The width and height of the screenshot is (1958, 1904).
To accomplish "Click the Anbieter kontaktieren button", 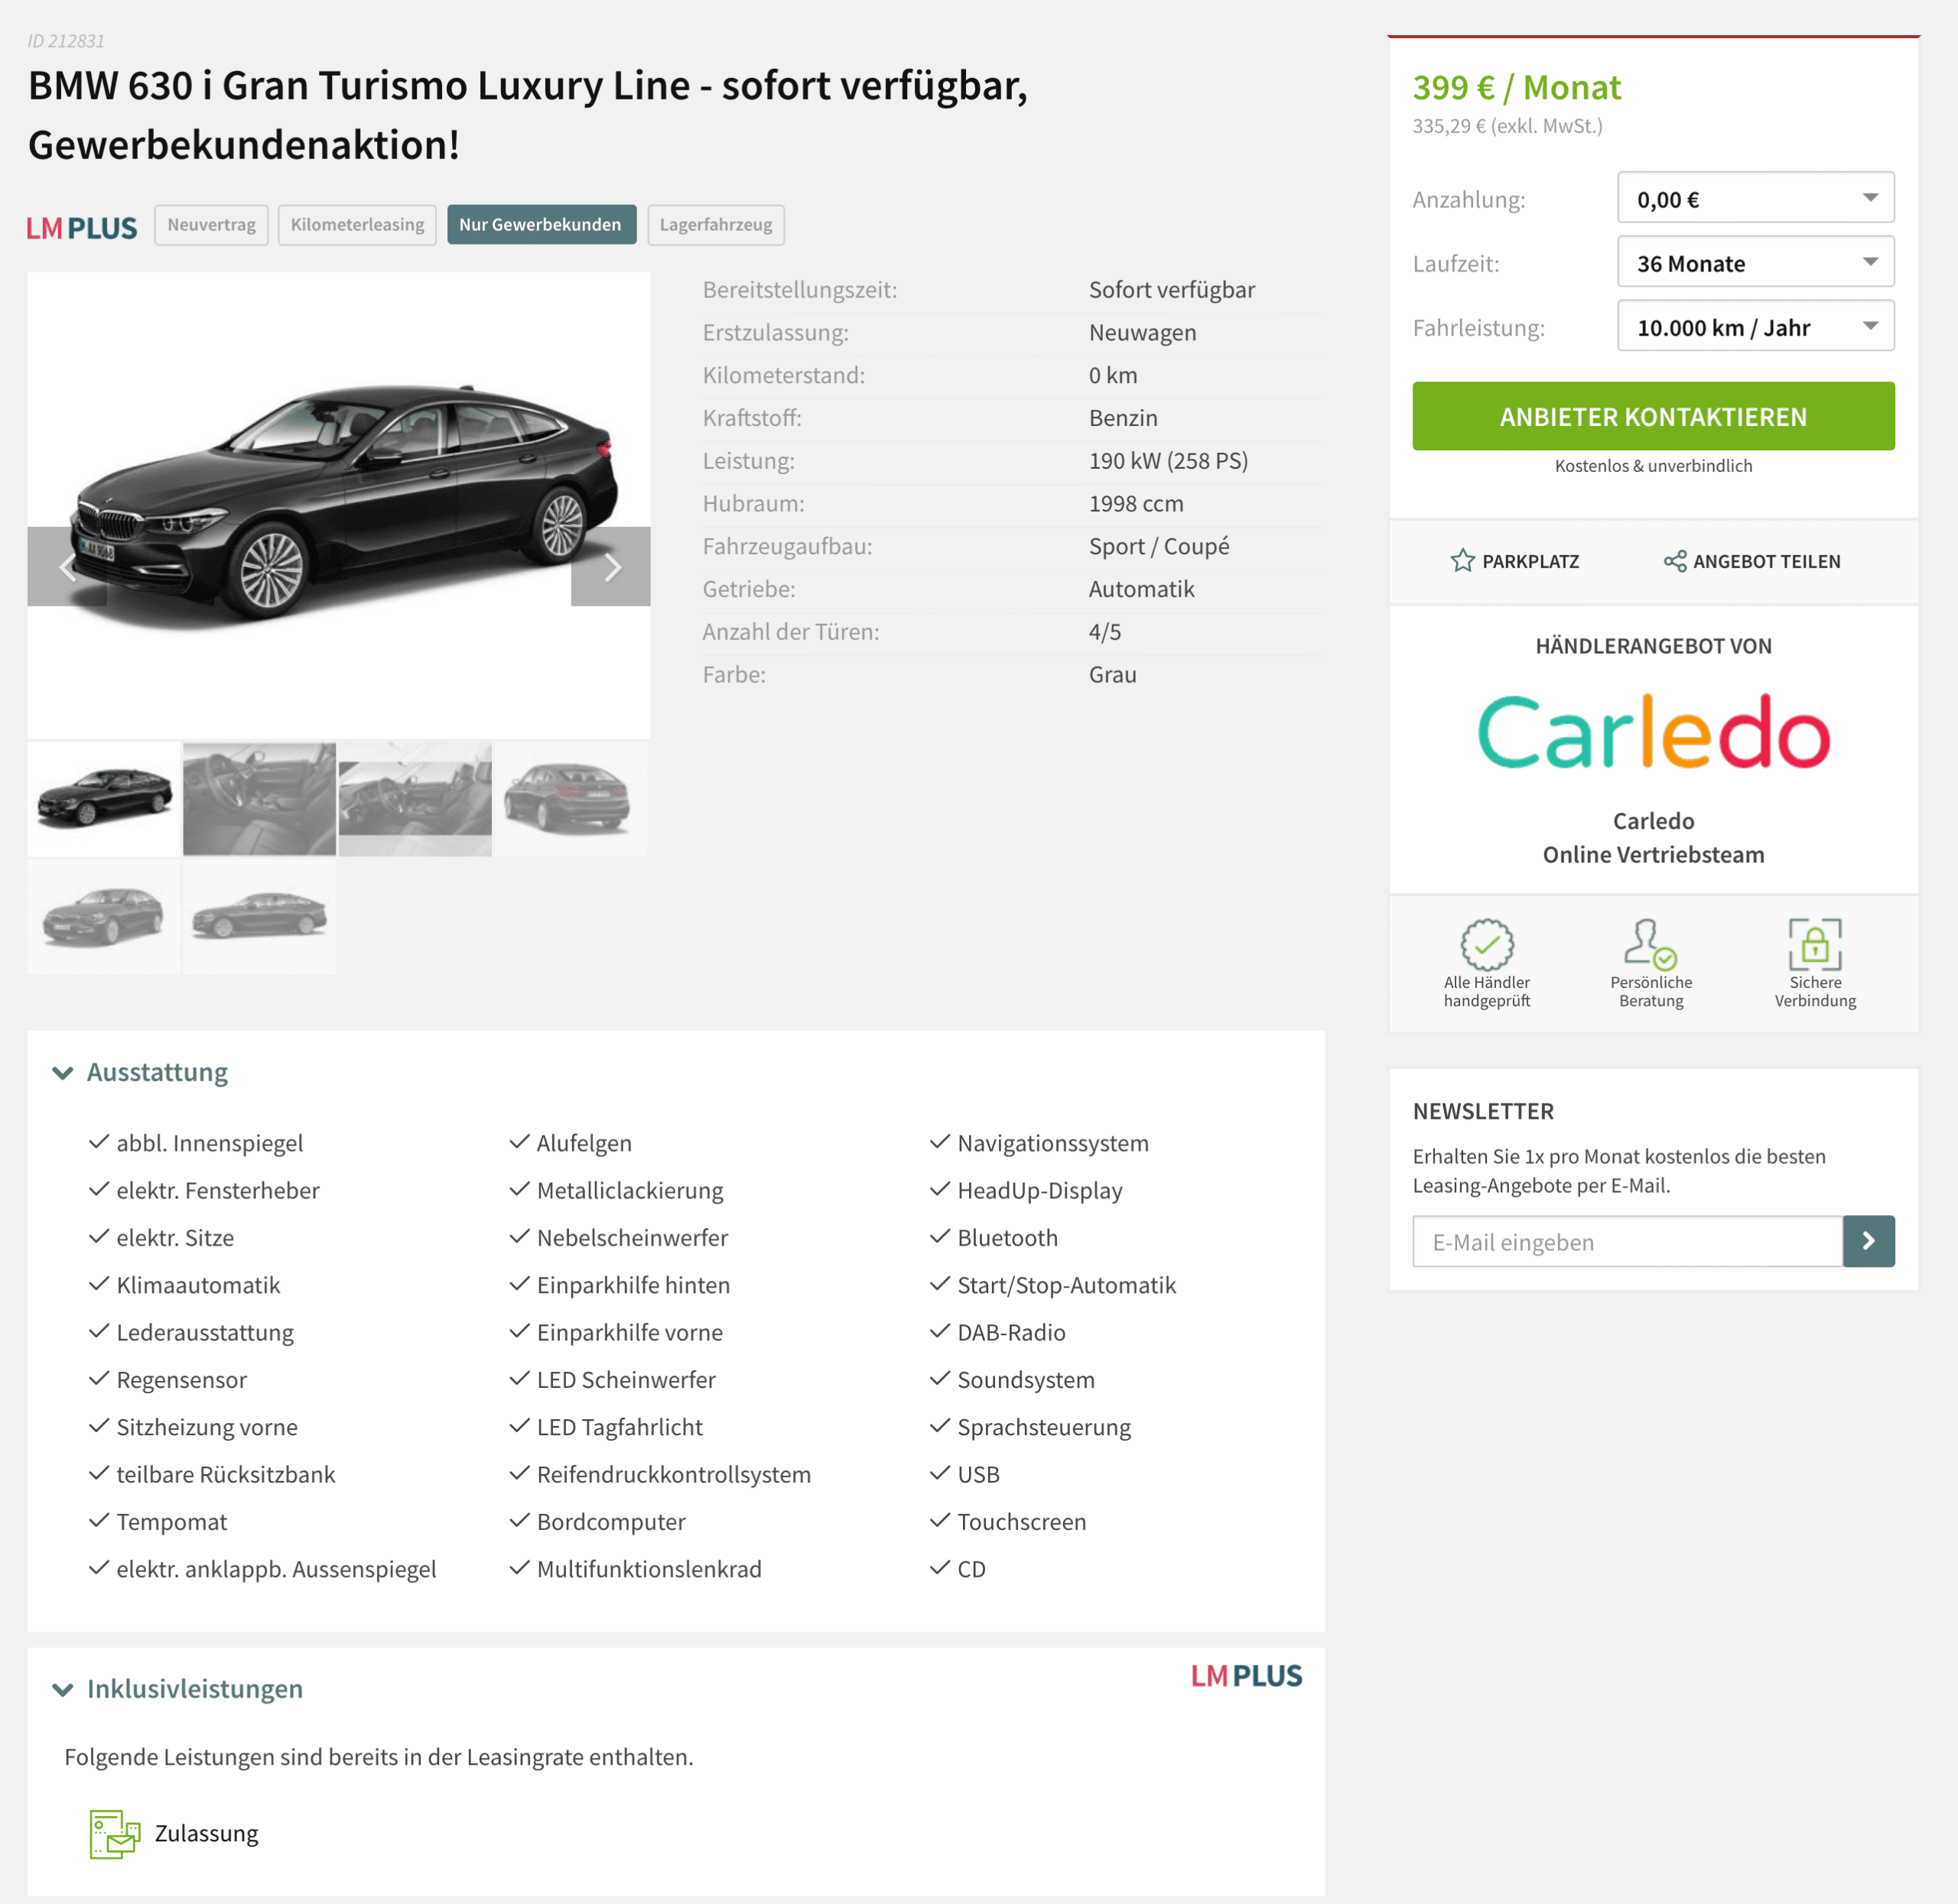I will tap(1653, 416).
